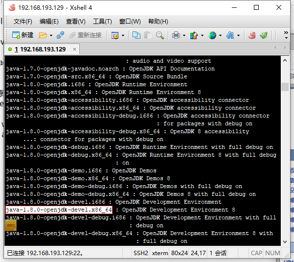Open the 工具(T) menu
This screenshot has width=294, height=262.
102,22
